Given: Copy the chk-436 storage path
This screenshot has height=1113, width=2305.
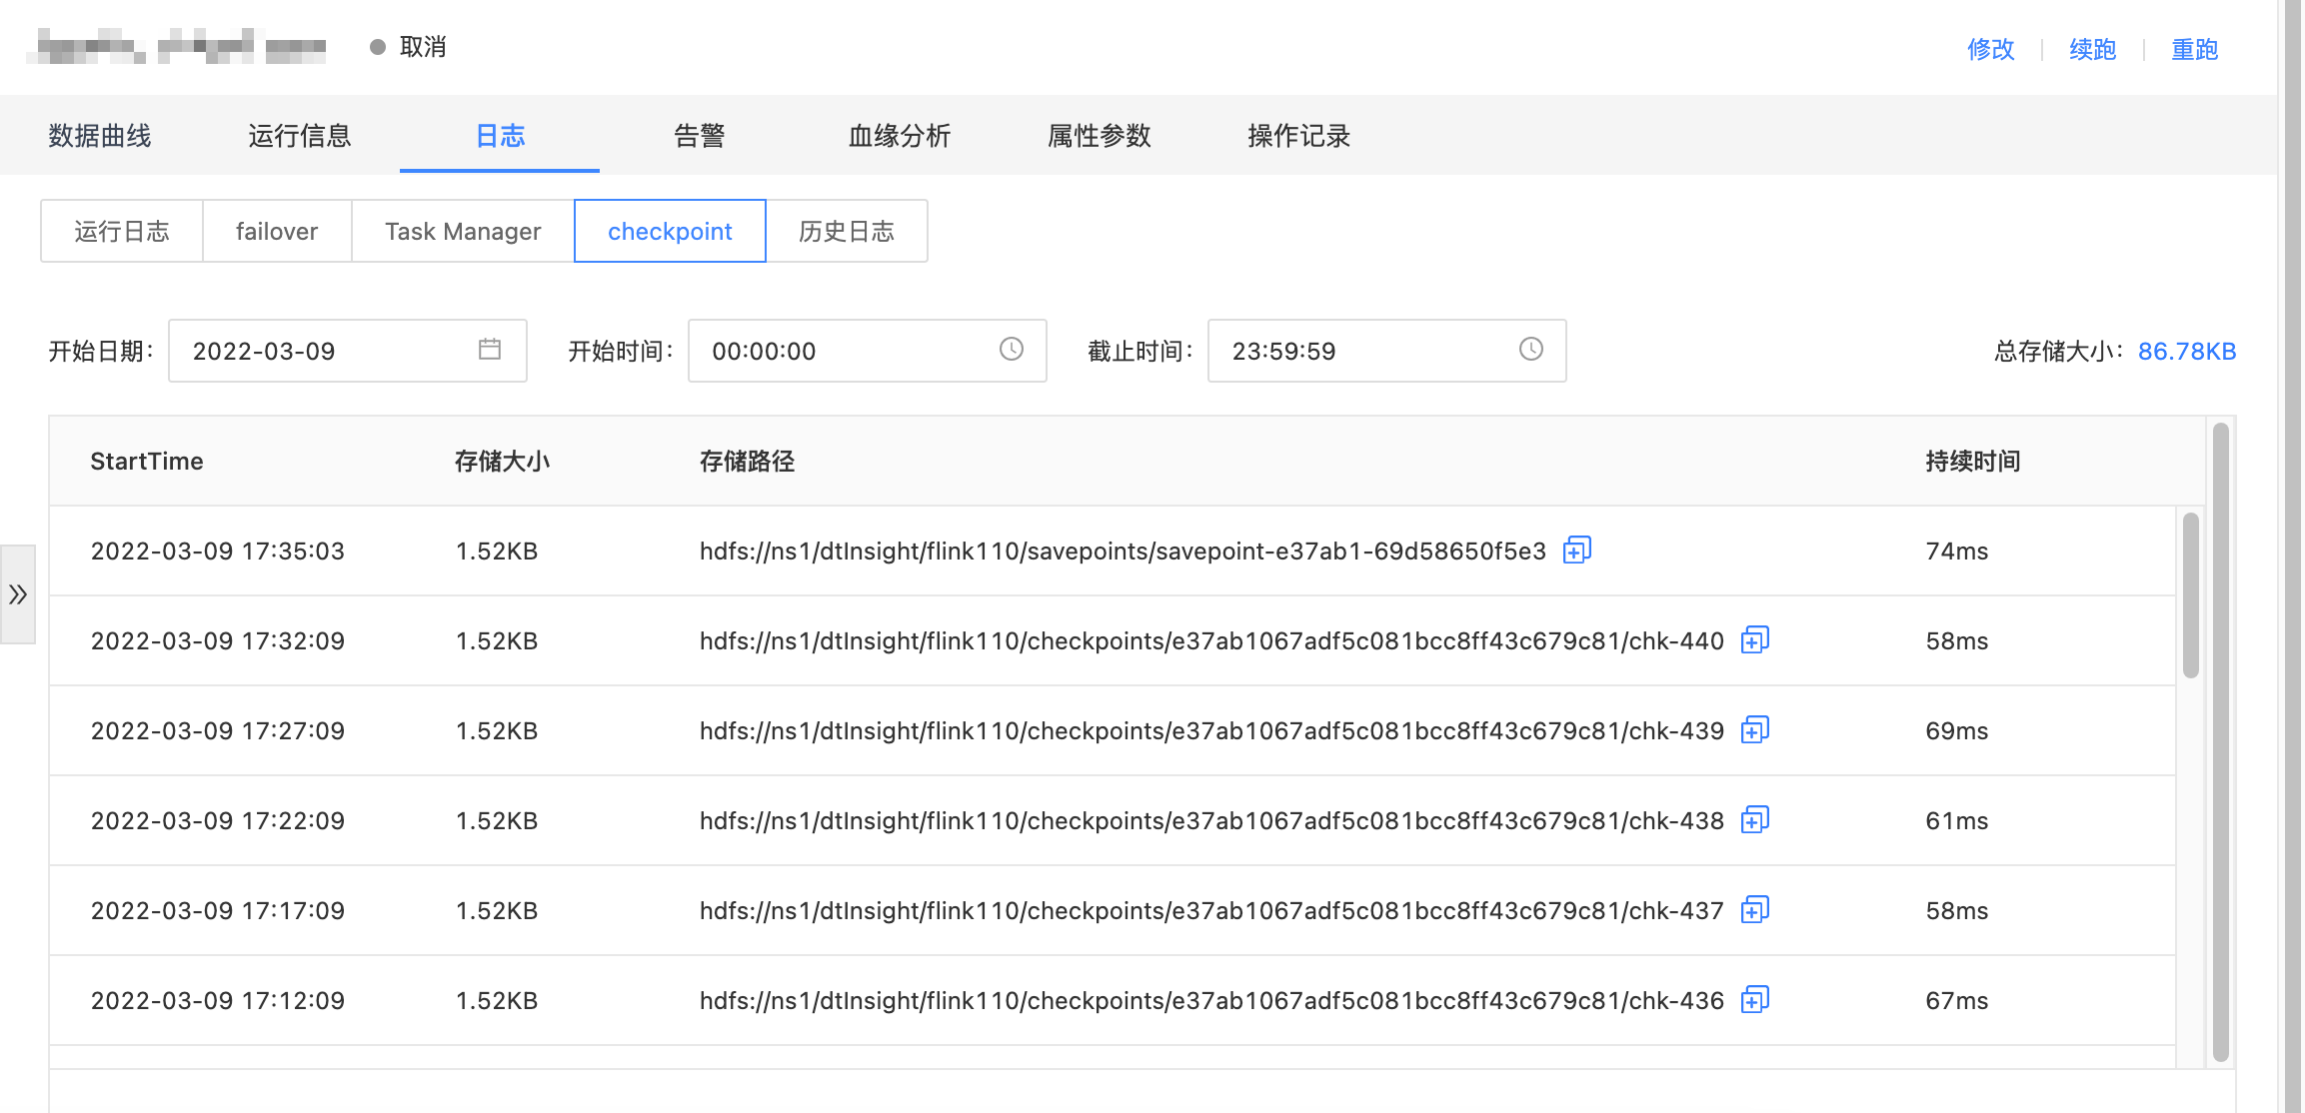Looking at the screenshot, I should coord(1754,999).
